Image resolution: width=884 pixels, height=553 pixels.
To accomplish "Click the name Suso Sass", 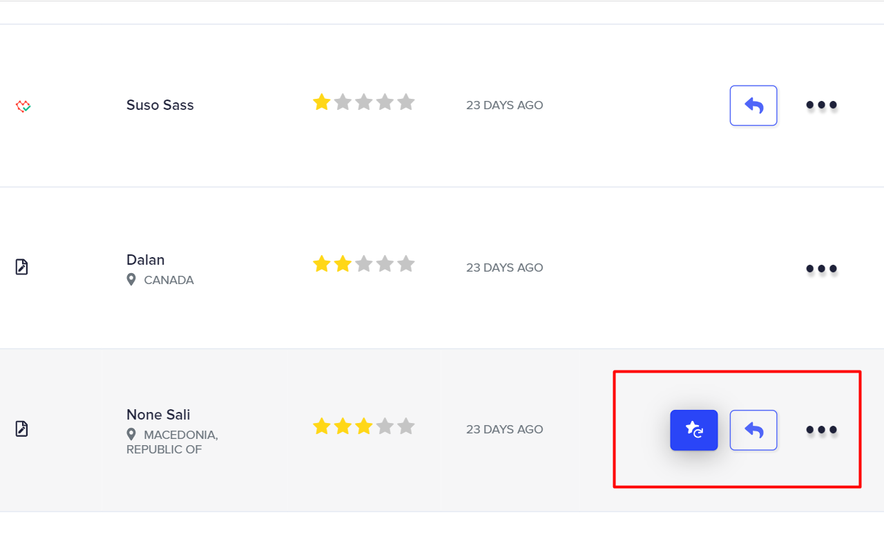I will point(160,105).
